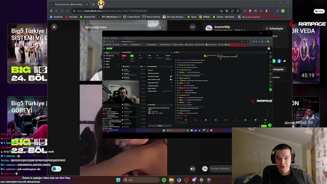327x184 pixels.
Task: Select Yayın in Kick dashboard sidebar
Action: [111, 53]
